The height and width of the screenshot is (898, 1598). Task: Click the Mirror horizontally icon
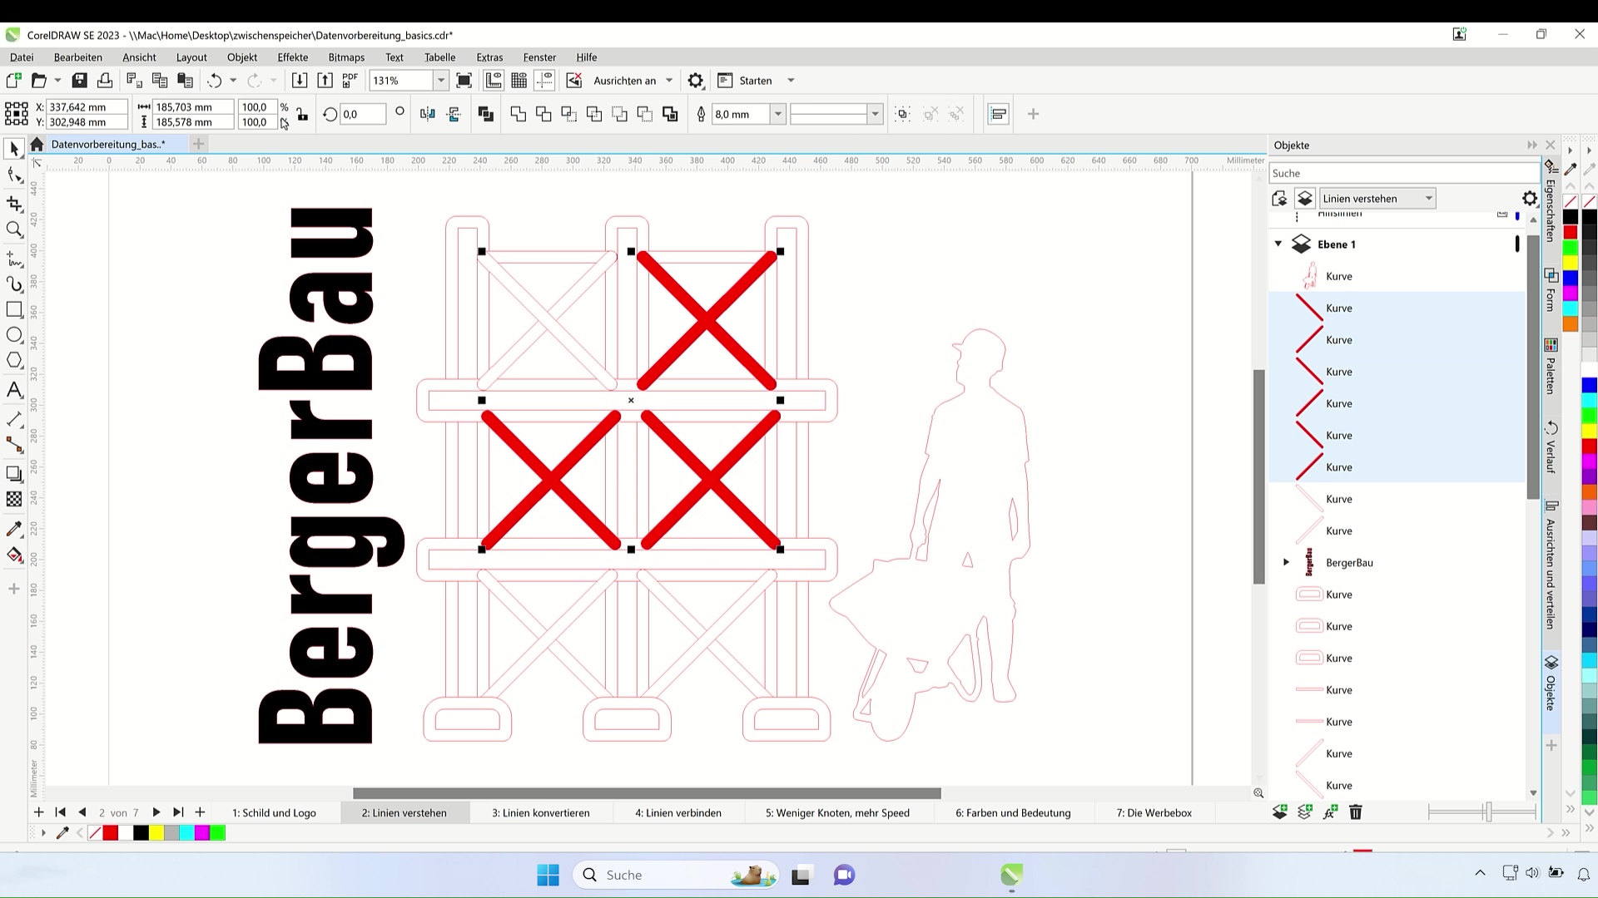tap(427, 114)
